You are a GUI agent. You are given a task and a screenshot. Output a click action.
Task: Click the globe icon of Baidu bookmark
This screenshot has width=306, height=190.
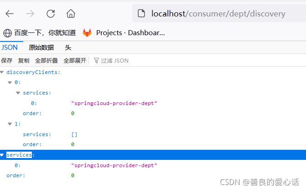[x=7, y=33]
